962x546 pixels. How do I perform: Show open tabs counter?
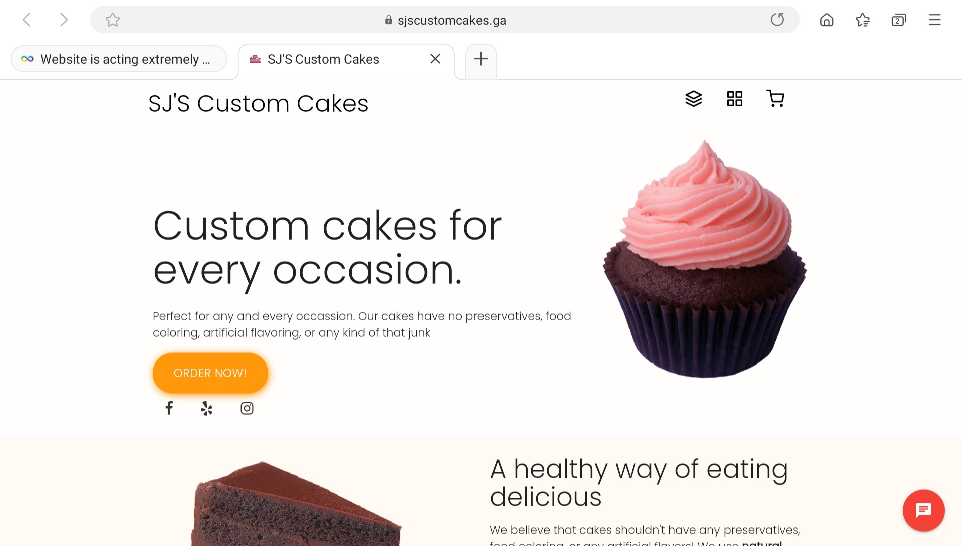[x=899, y=20]
